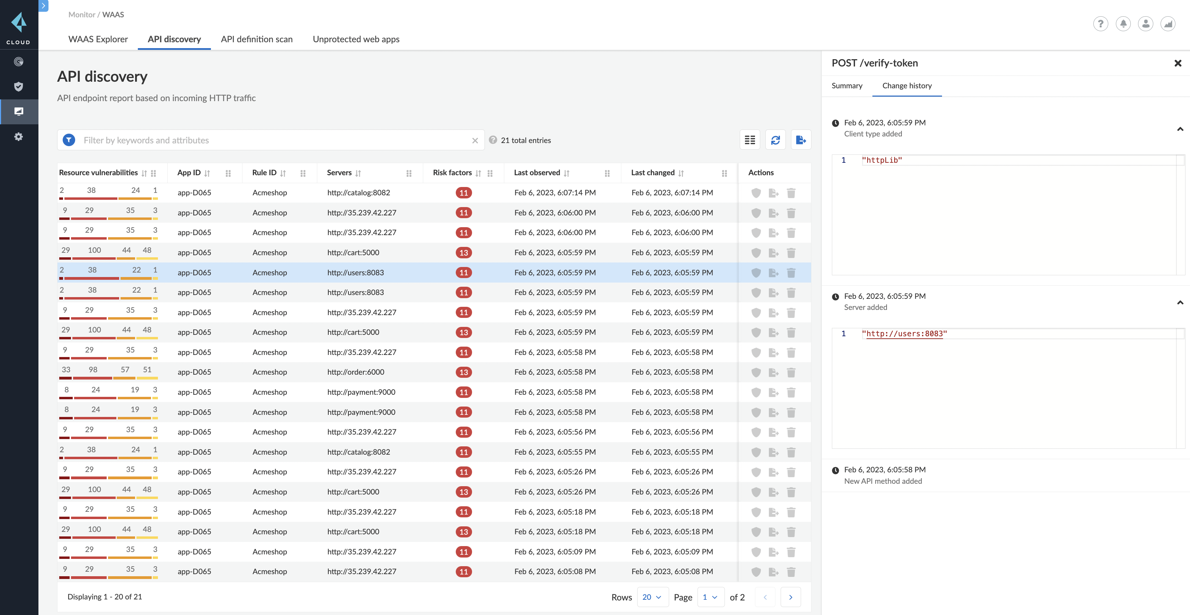Click the http://order:6000 server cell
The width and height of the screenshot is (1190, 615).
(356, 372)
